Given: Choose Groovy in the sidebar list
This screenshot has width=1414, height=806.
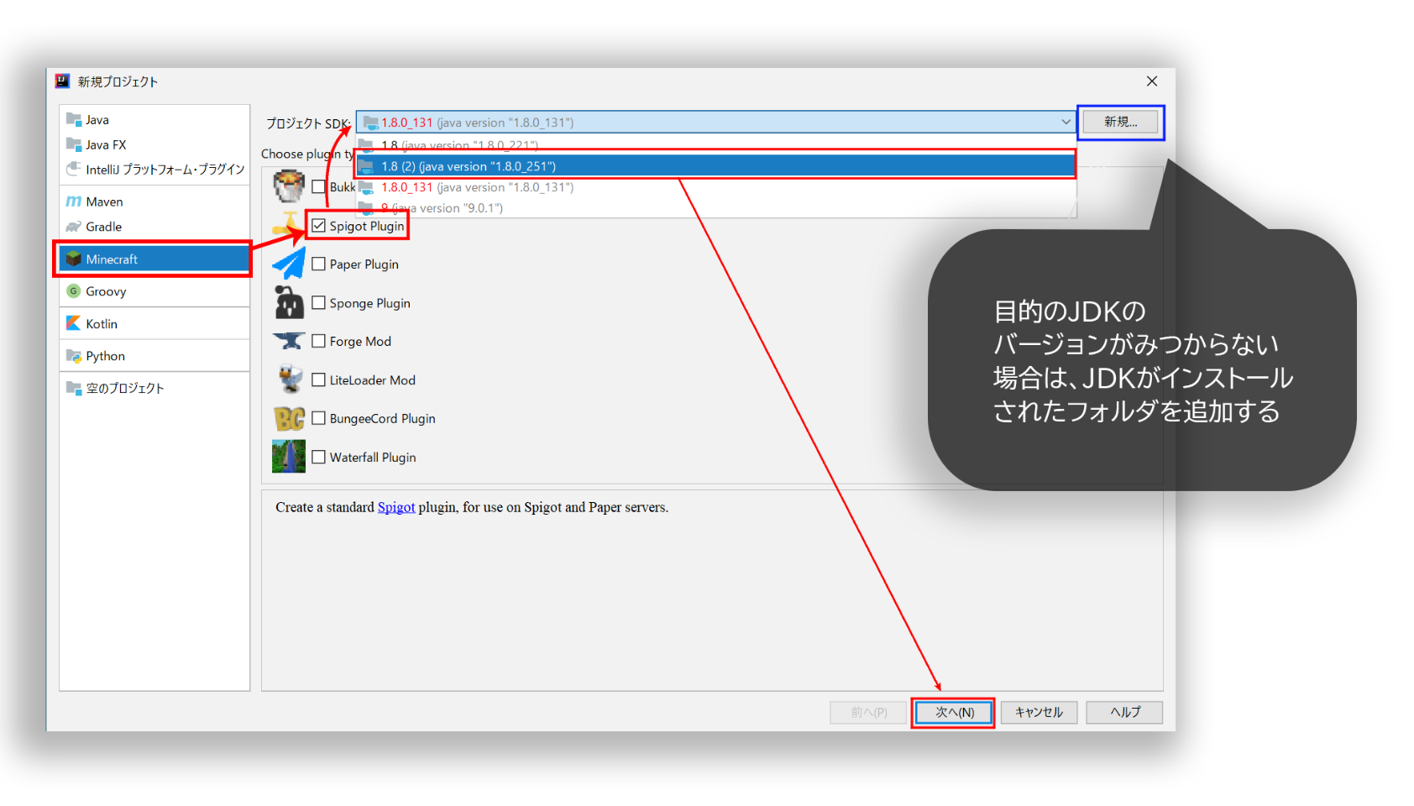Looking at the screenshot, I should (154, 291).
